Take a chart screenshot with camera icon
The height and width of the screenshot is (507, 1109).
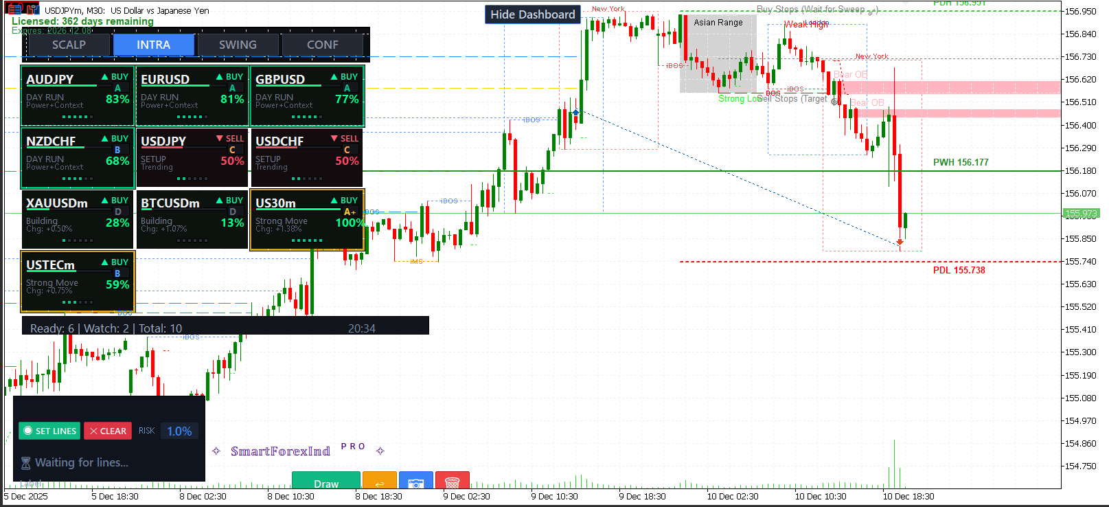tap(415, 482)
